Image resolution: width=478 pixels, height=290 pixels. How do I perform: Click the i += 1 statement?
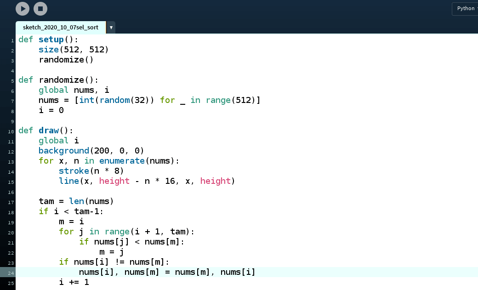click(74, 282)
